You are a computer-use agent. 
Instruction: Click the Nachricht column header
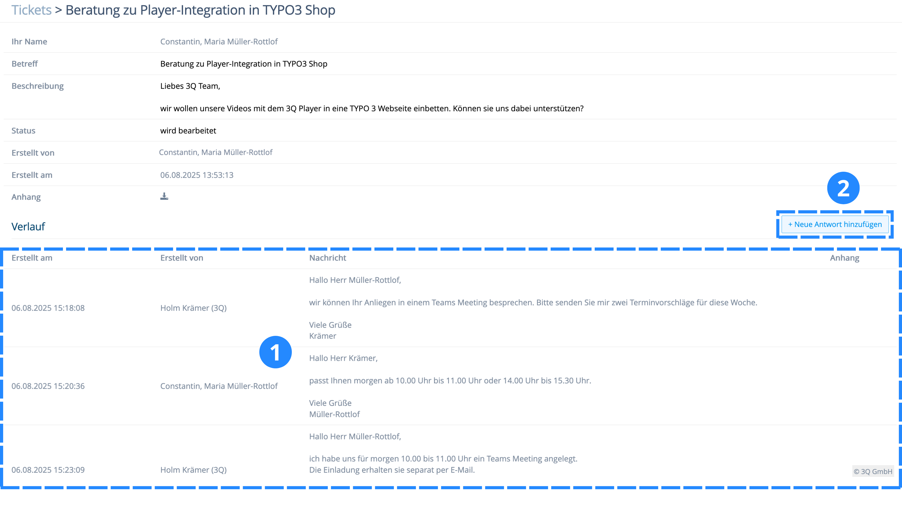327,258
